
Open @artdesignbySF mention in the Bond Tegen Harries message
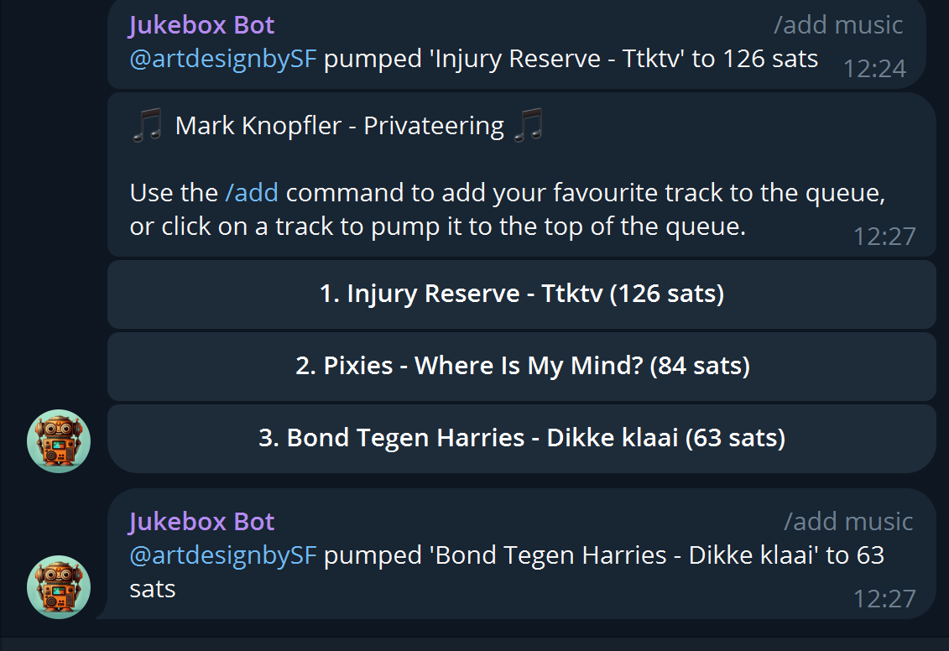tap(223, 555)
